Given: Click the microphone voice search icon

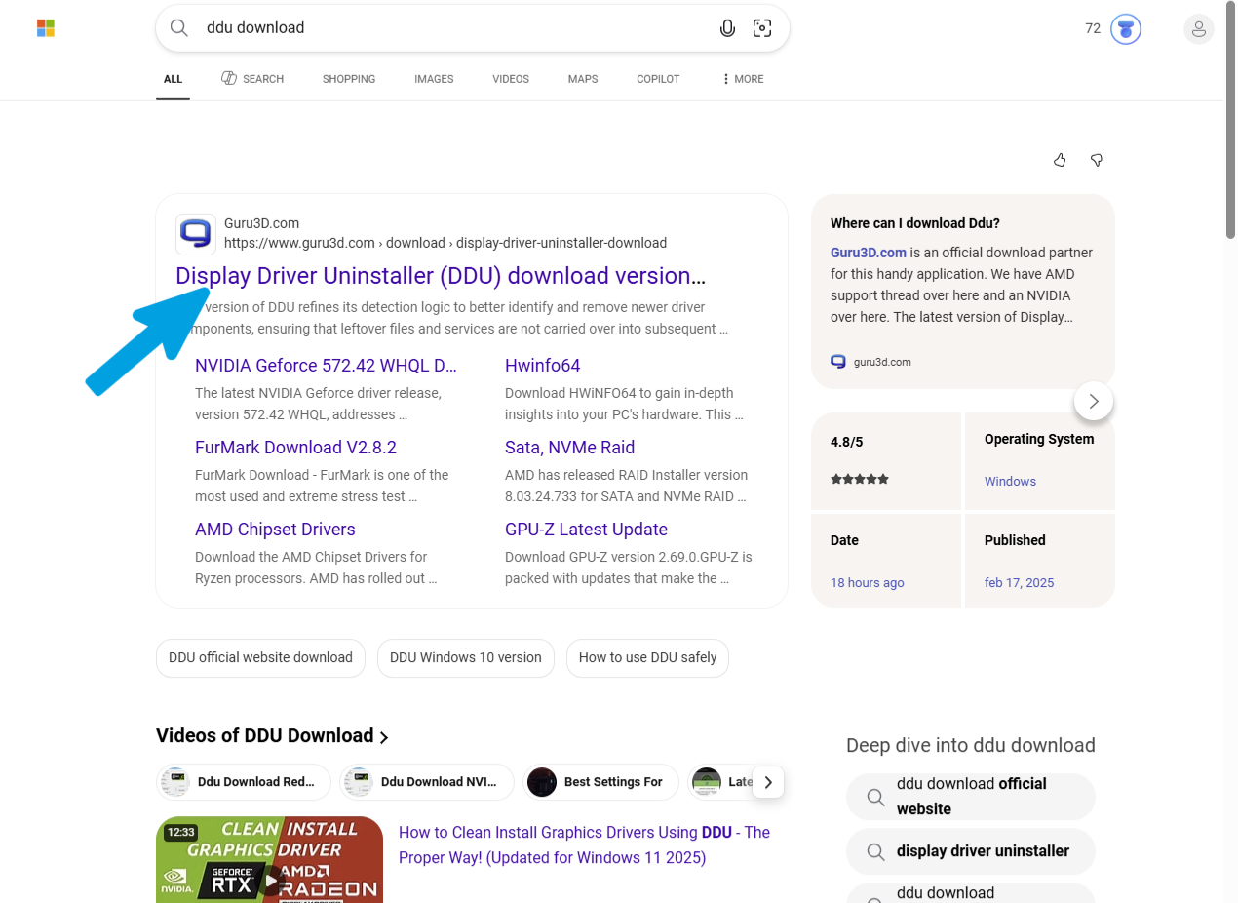Looking at the screenshot, I should coord(727,28).
